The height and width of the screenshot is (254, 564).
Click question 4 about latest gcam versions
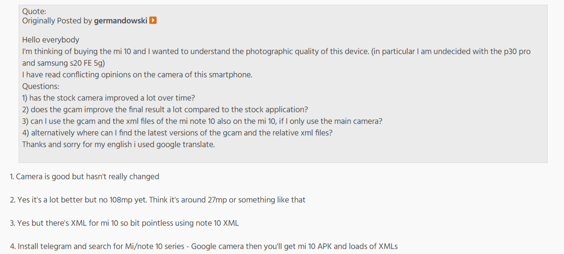(x=177, y=133)
